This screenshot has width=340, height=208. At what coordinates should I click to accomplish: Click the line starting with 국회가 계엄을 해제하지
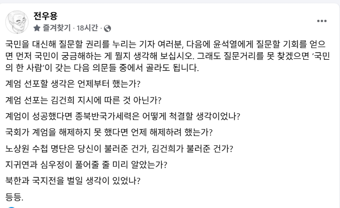tap(109, 132)
